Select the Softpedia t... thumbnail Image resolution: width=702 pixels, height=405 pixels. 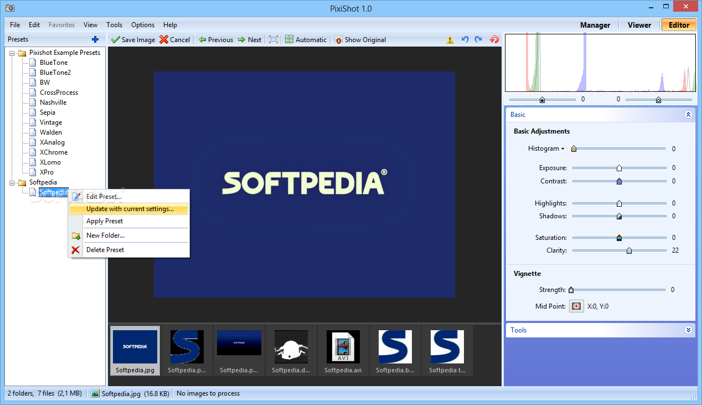(x=447, y=351)
